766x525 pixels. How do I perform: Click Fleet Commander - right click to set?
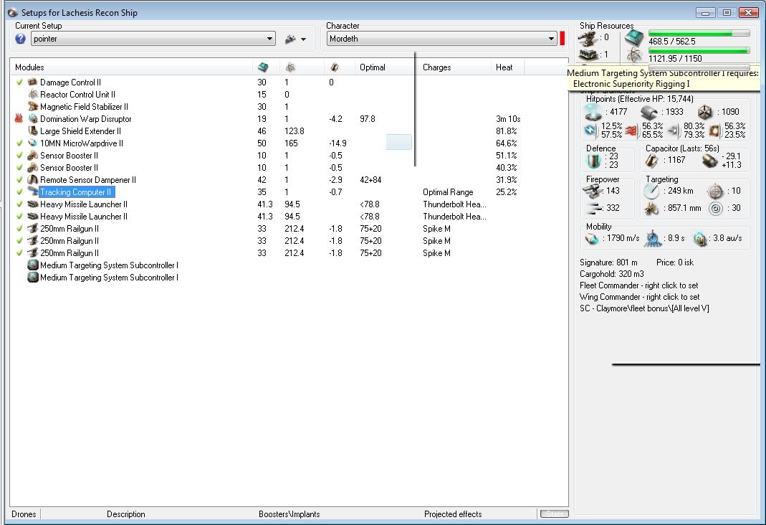tap(638, 285)
